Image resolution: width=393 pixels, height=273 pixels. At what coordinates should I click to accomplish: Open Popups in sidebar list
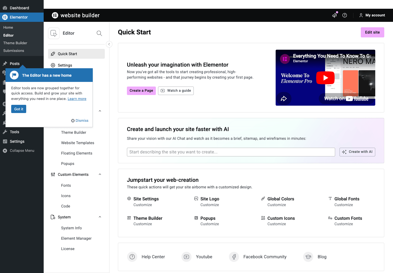coord(68,164)
